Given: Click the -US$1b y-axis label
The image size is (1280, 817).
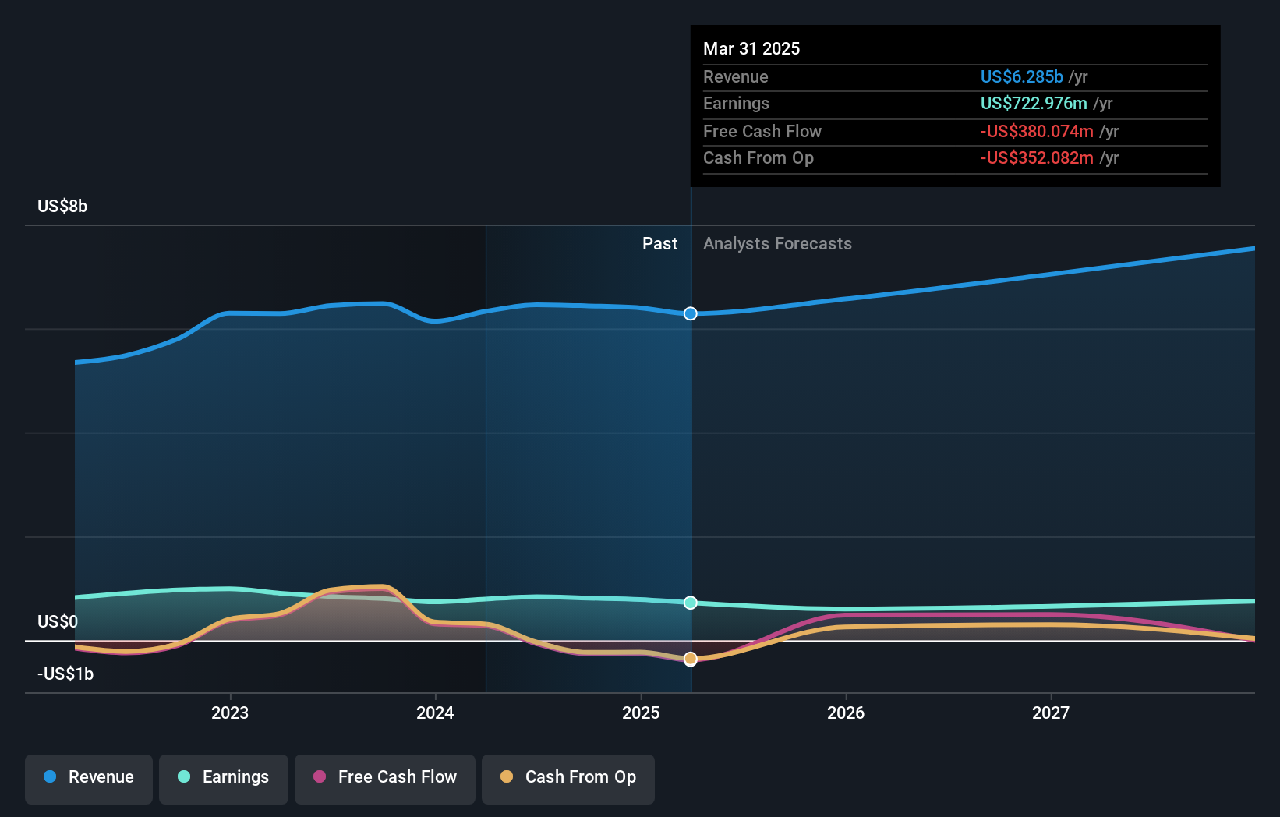Looking at the screenshot, I should coord(65,674).
